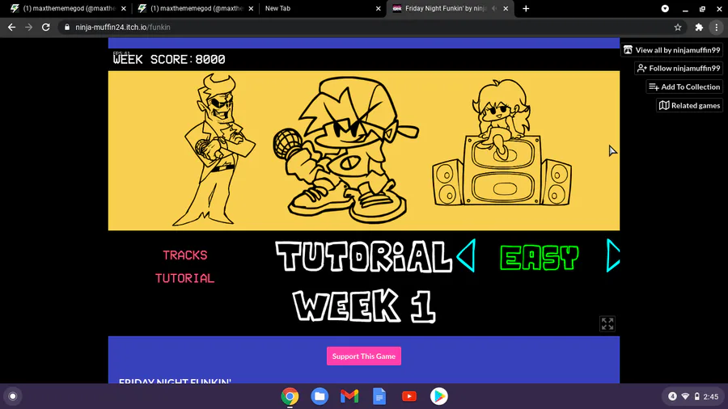Click the TRACKS heading text
Viewport: 728px width, 409px height.
coord(184,255)
